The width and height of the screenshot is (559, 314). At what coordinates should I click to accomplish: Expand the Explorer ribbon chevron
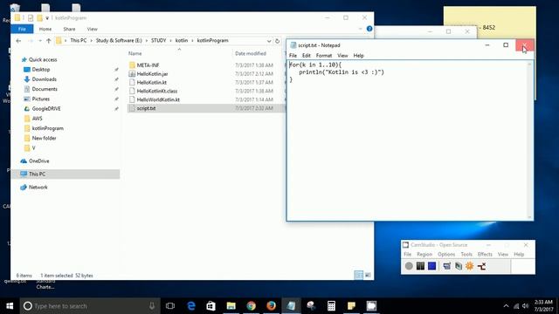point(361,29)
